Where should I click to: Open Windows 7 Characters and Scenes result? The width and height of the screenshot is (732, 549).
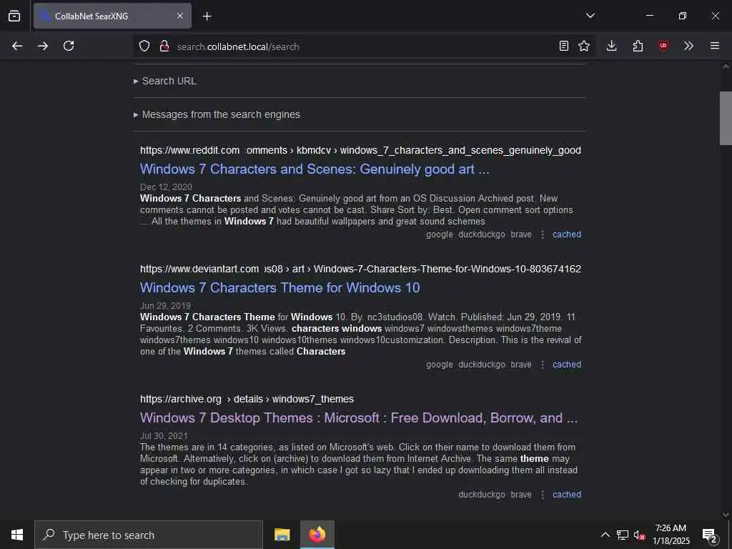(x=315, y=169)
